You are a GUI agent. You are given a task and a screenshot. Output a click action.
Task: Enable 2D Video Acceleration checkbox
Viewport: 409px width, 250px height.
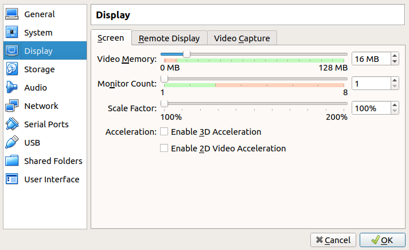tap(165, 149)
